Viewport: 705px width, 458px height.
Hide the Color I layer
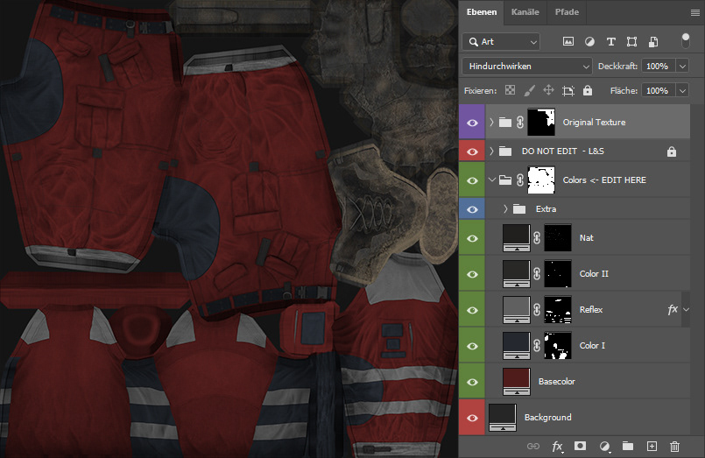pos(472,346)
